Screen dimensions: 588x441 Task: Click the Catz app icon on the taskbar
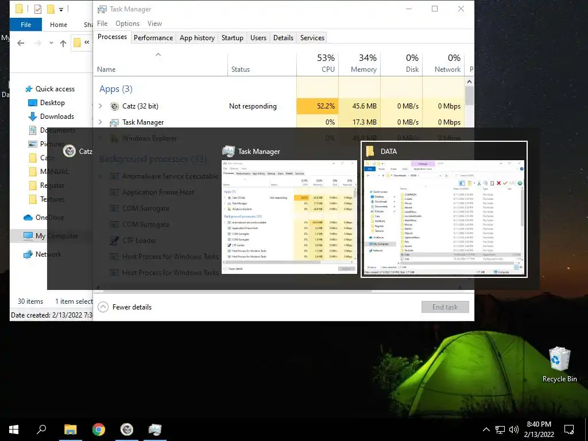127,430
